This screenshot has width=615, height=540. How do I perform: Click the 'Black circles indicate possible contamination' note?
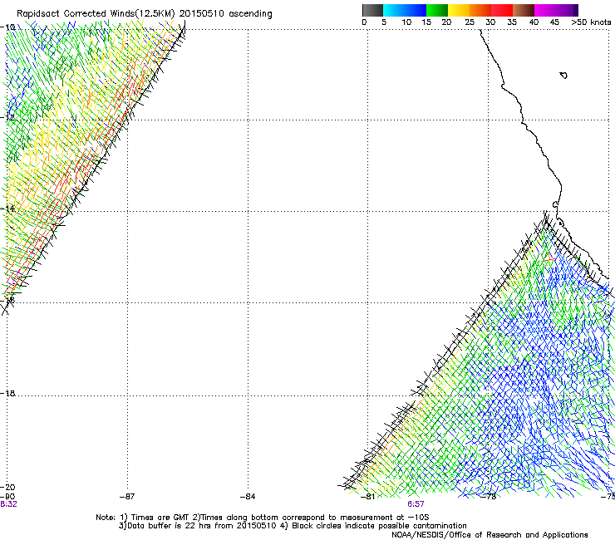coord(379,526)
